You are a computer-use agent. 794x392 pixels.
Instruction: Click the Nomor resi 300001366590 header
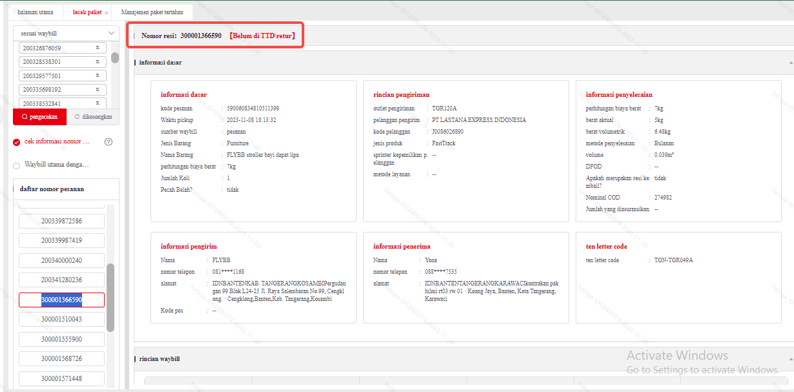click(x=182, y=36)
